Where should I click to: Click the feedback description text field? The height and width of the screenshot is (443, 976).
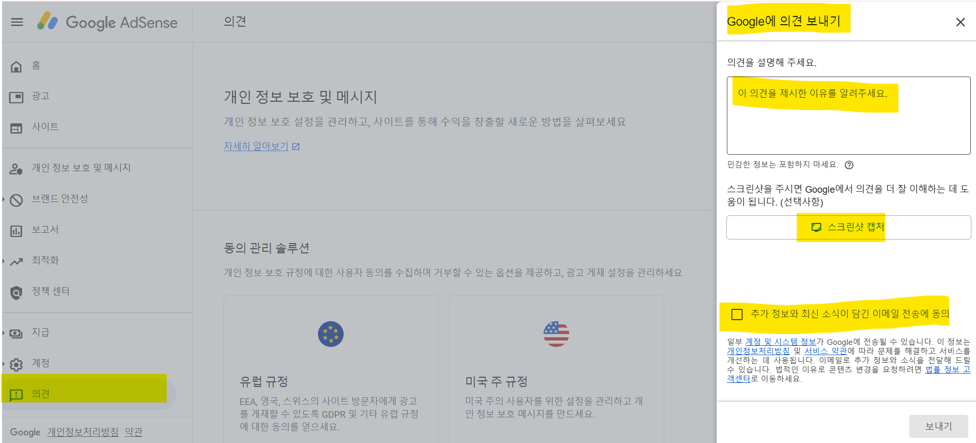pyautogui.click(x=849, y=116)
